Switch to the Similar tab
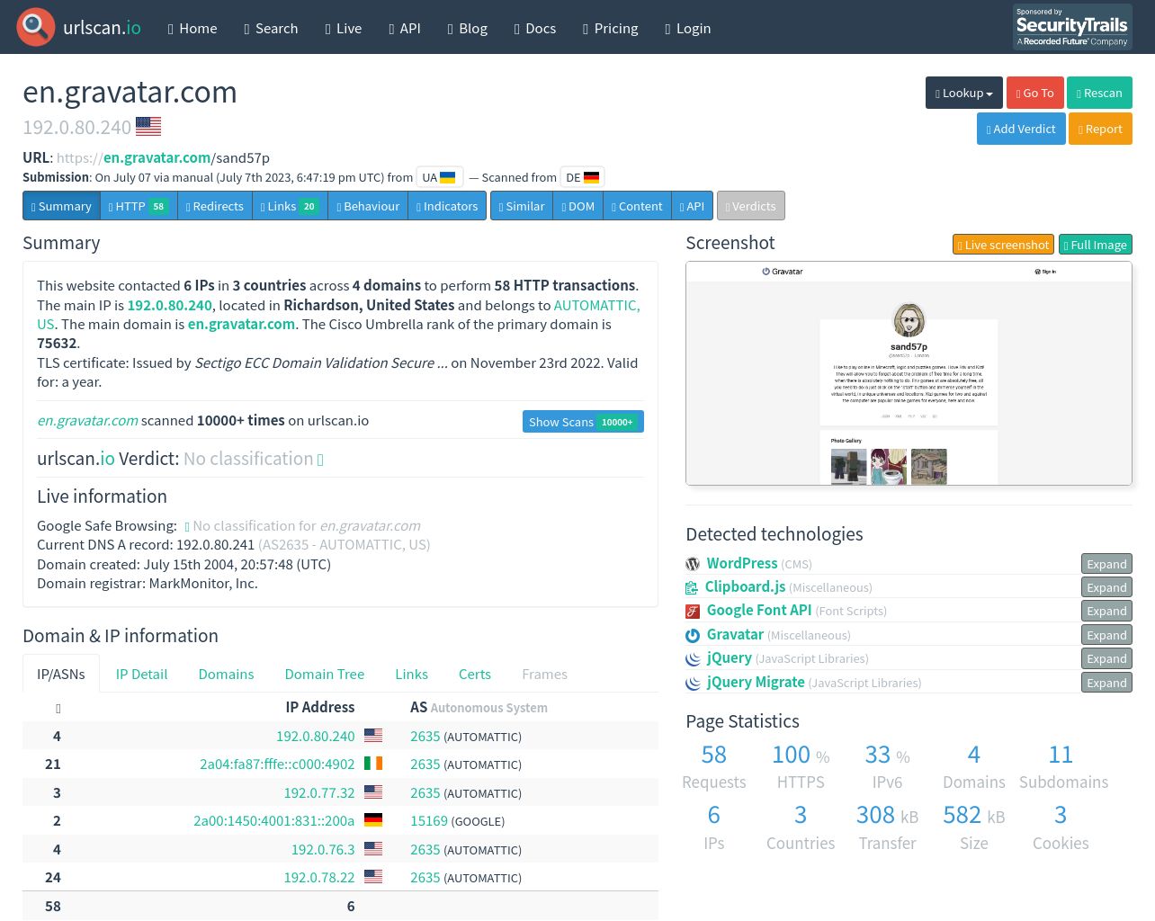This screenshot has height=921, width=1155. point(522,206)
